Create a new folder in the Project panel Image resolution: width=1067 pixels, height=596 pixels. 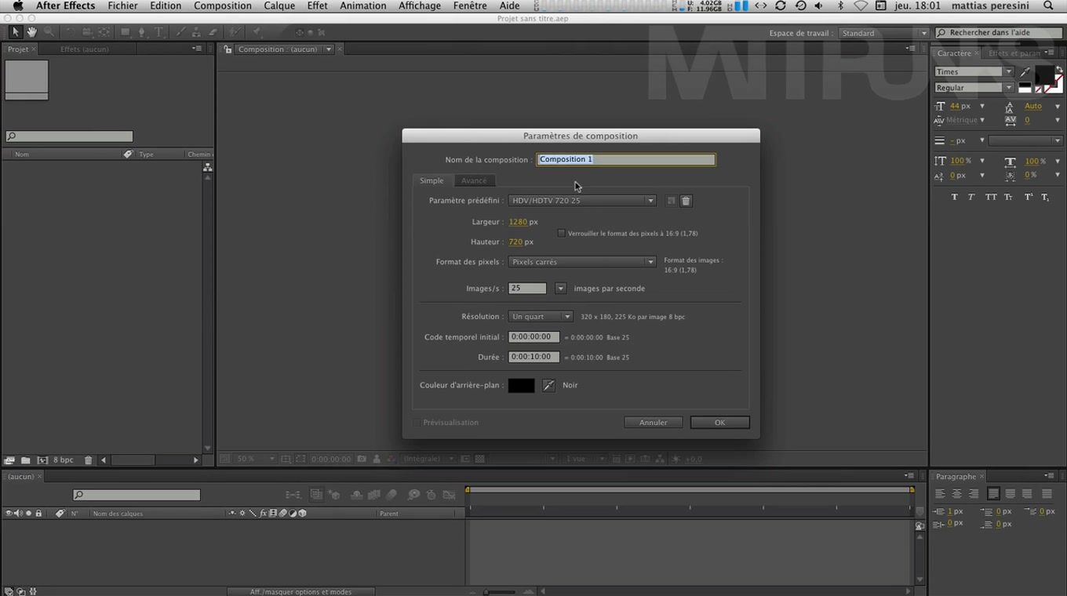[x=26, y=460]
